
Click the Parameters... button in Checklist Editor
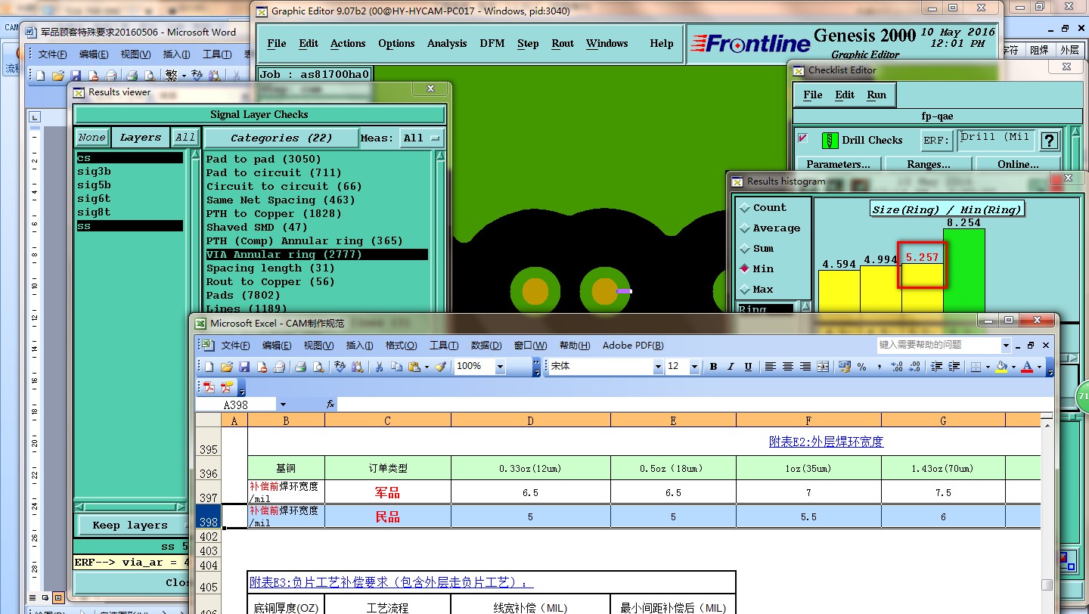pos(838,164)
